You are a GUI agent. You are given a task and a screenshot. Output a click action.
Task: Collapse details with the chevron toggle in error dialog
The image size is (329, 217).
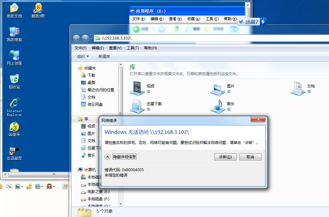click(x=107, y=157)
